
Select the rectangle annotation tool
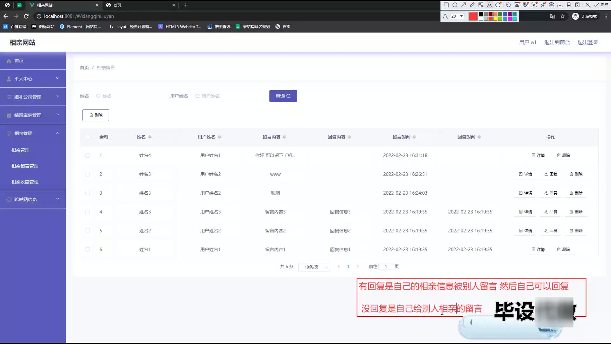click(x=446, y=5)
